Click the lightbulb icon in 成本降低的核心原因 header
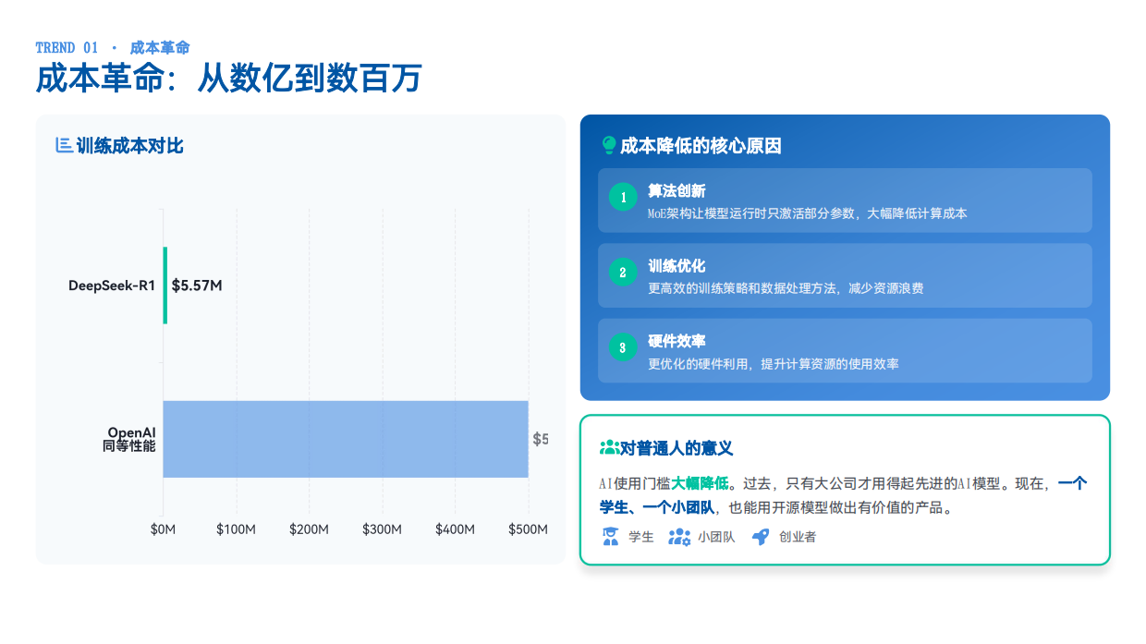 (x=607, y=145)
